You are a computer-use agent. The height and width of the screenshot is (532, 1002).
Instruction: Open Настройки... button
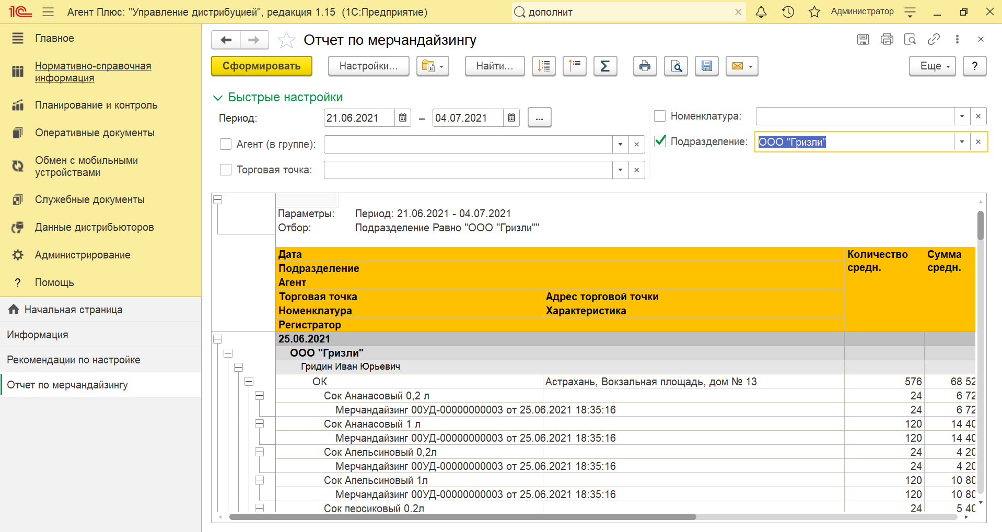click(368, 66)
